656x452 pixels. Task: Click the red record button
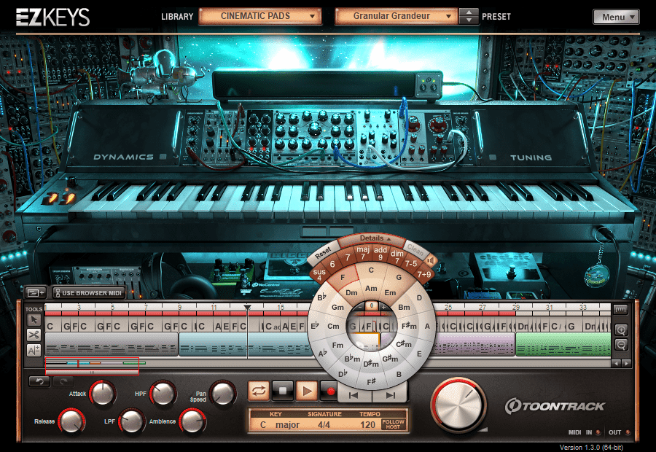pyautogui.click(x=330, y=391)
